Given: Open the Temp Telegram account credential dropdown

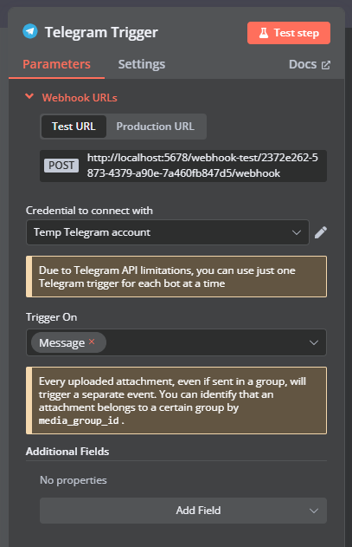Looking at the screenshot, I should pyautogui.click(x=168, y=232).
